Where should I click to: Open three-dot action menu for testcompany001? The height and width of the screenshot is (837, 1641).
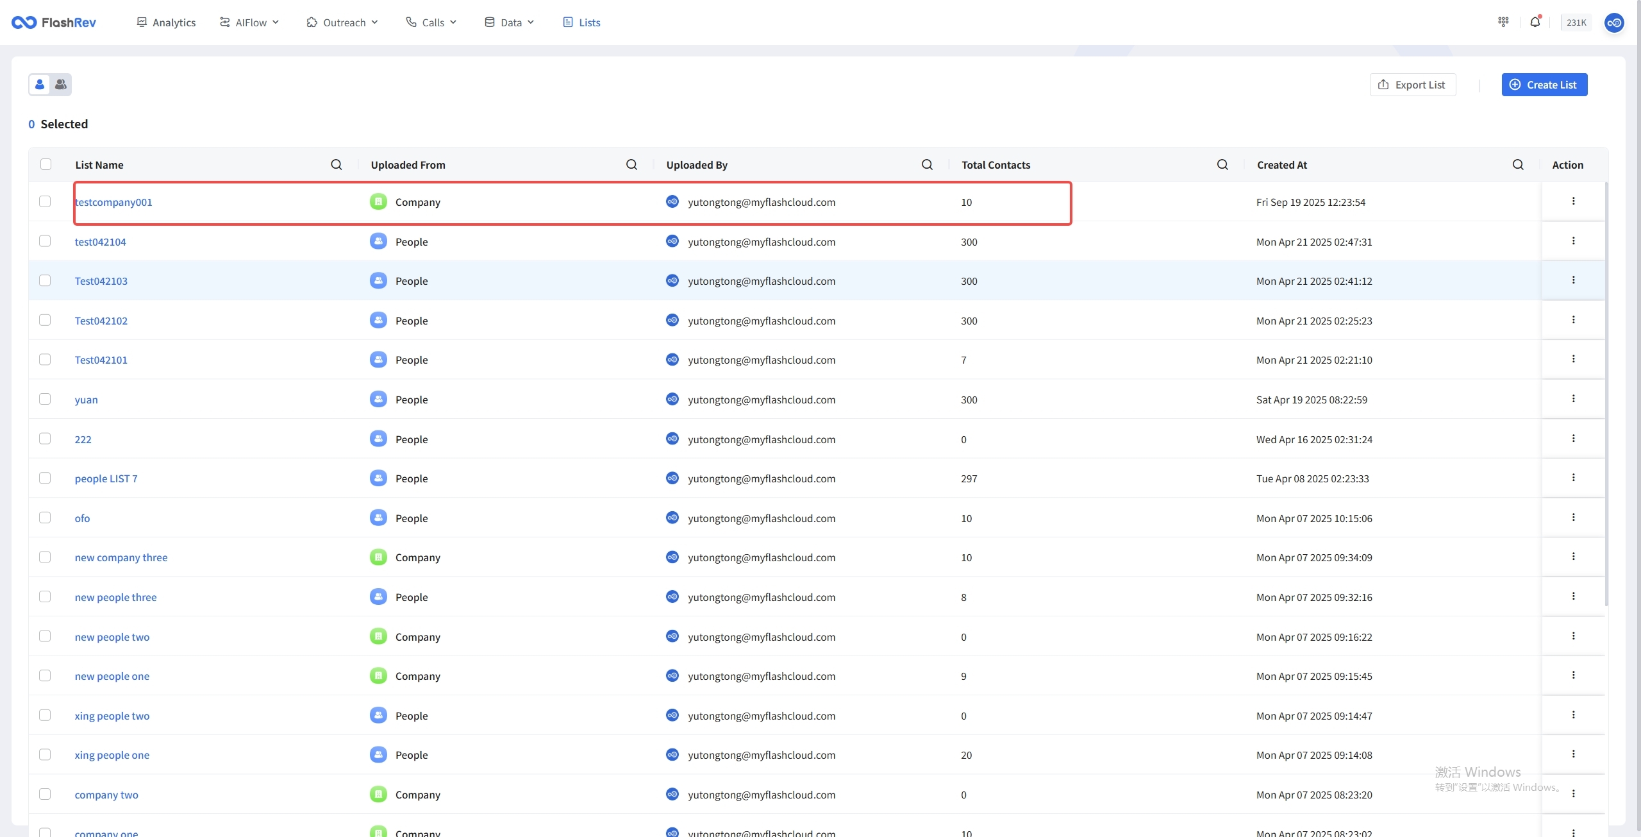point(1573,201)
